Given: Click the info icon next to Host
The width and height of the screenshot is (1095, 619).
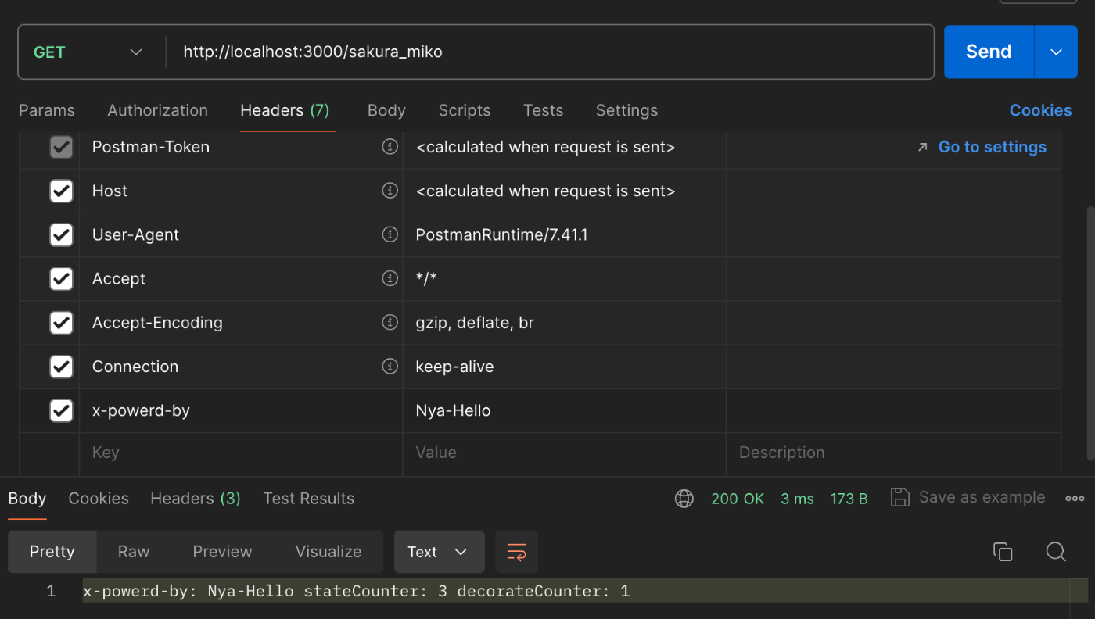Looking at the screenshot, I should [x=390, y=191].
